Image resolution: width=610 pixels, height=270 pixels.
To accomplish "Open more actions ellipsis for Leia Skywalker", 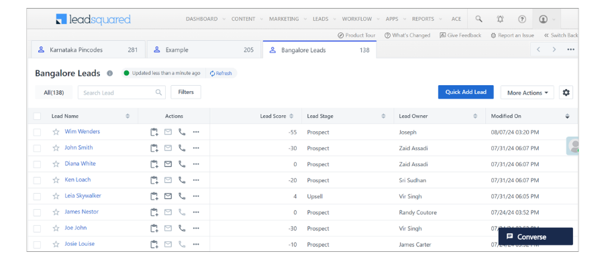I will (x=196, y=196).
